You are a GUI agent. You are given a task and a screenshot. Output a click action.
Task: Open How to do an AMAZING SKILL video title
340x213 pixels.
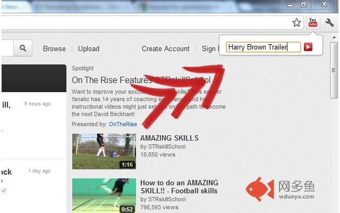coord(179,187)
